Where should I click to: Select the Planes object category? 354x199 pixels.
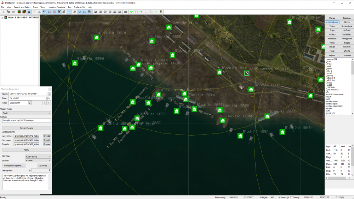tap(332, 18)
